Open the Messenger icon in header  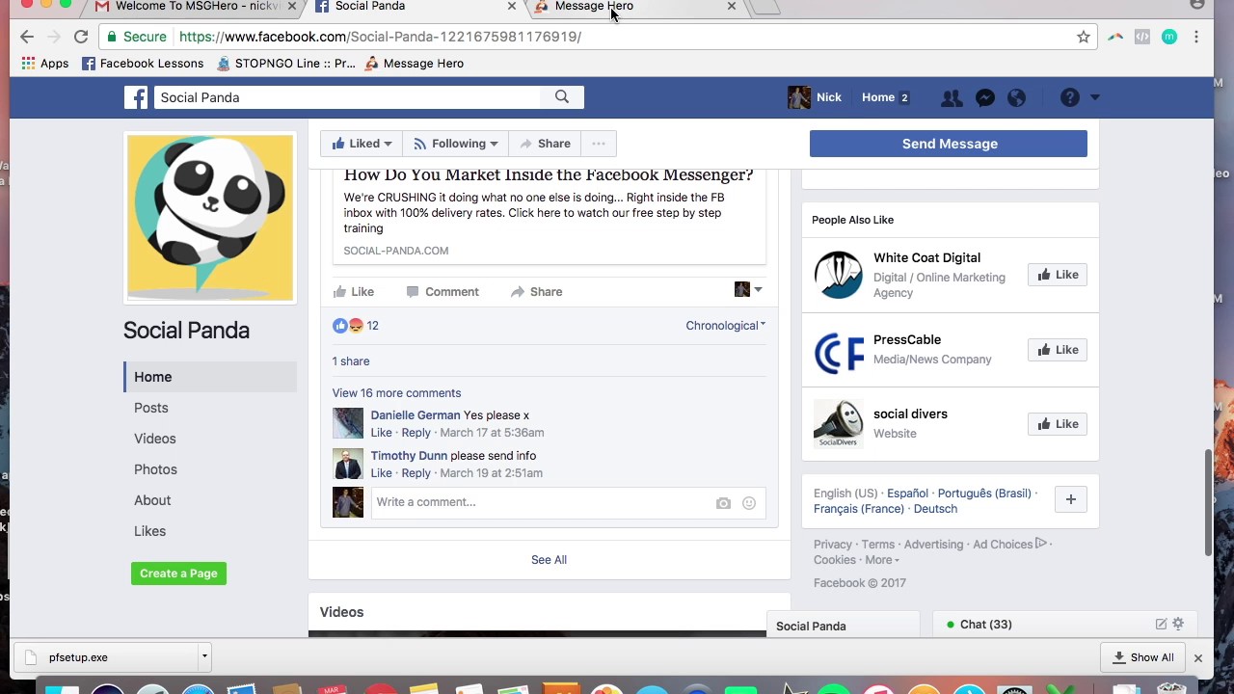pos(984,97)
